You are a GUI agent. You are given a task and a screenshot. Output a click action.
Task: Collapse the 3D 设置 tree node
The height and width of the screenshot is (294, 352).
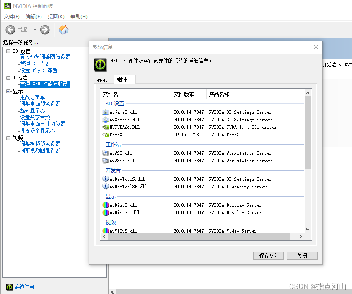point(8,51)
